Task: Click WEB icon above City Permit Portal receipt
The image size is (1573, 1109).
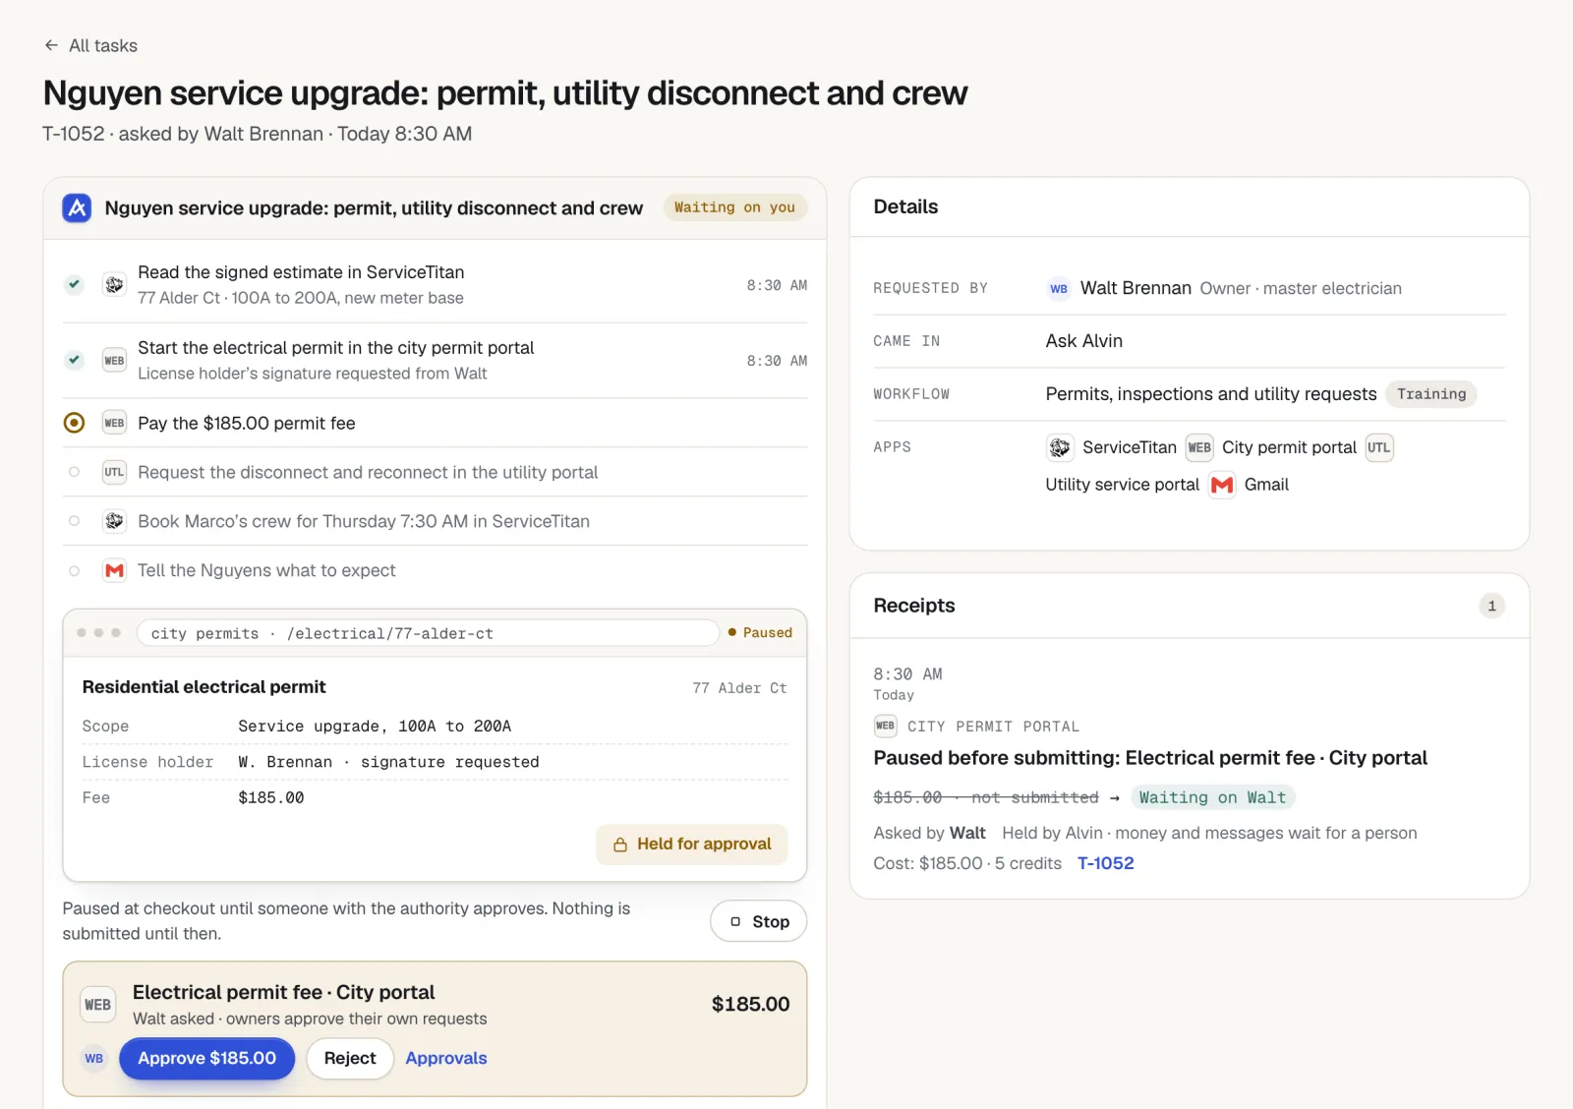Action: (x=885, y=726)
